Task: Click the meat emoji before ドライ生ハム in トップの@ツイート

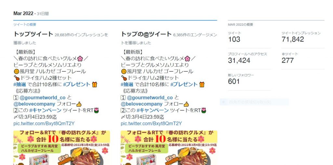Action: pyautogui.click(x=124, y=78)
